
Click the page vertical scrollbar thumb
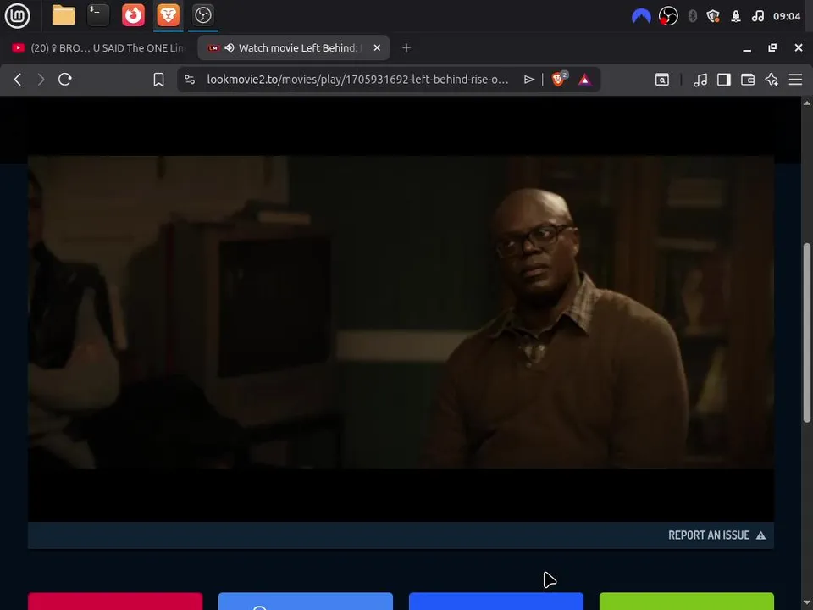pos(807,332)
